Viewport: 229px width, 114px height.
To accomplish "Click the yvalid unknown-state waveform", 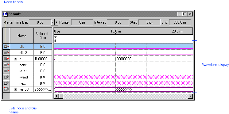I will coord(123,77).
